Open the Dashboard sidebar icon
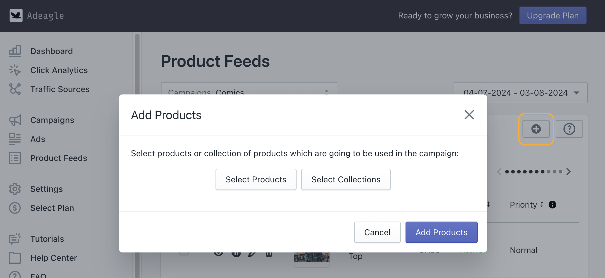The height and width of the screenshot is (278, 605). click(15, 51)
